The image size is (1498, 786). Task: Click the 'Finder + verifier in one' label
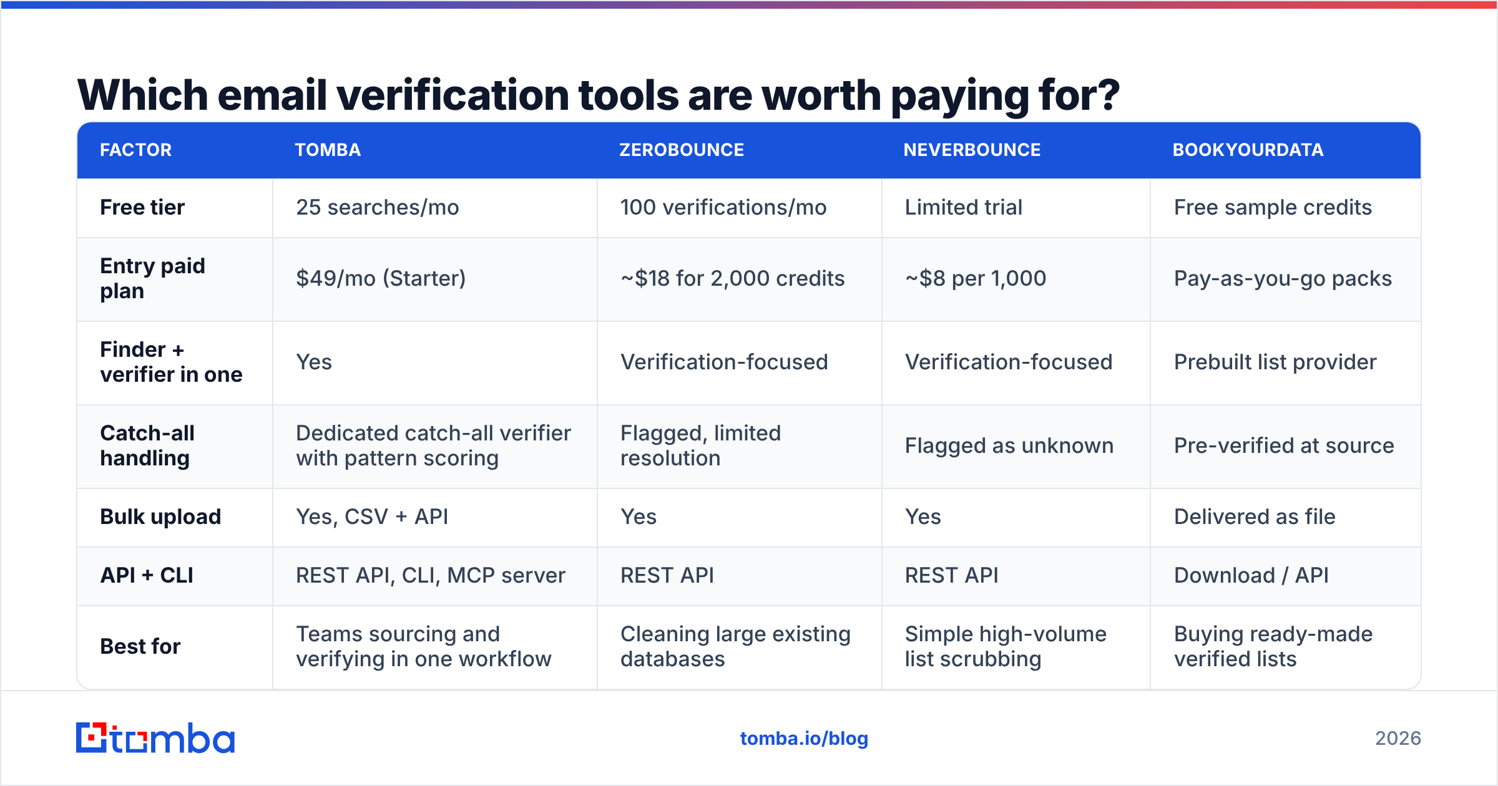(x=171, y=362)
